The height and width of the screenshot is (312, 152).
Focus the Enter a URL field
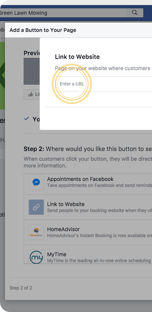(104, 84)
